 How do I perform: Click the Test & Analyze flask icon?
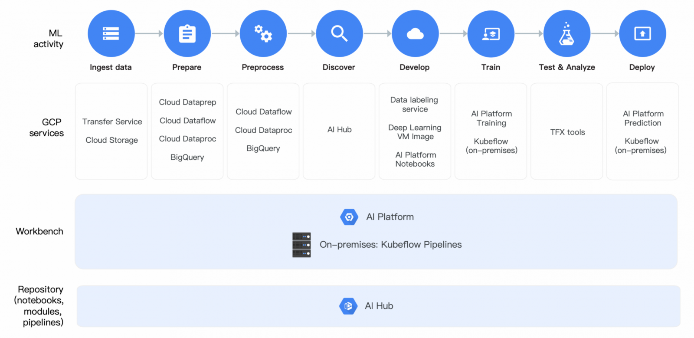click(x=566, y=33)
